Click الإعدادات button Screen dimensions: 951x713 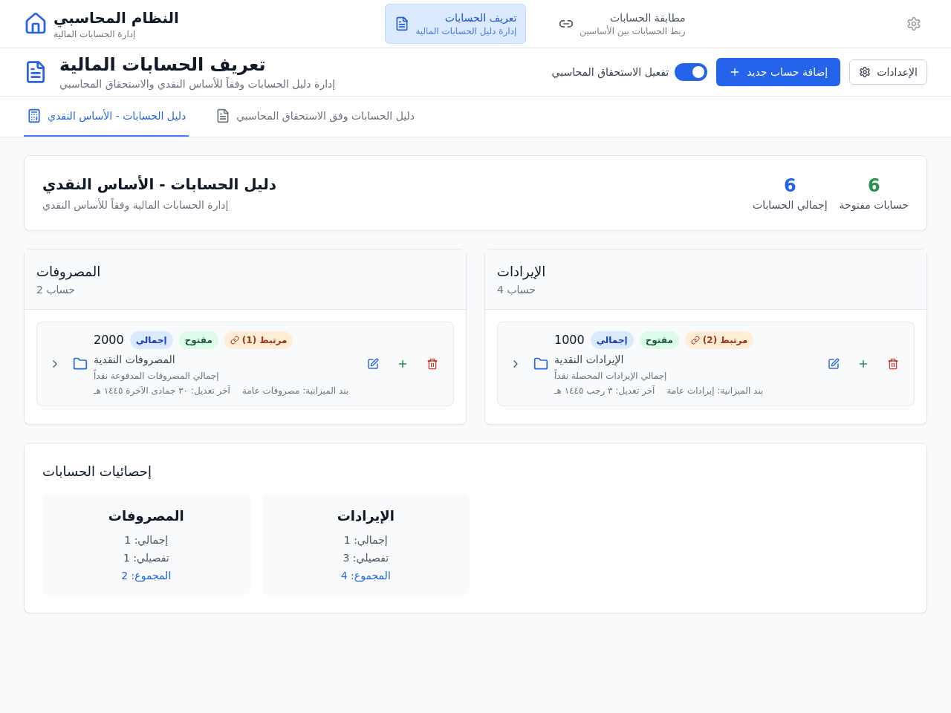(x=888, y=72)
